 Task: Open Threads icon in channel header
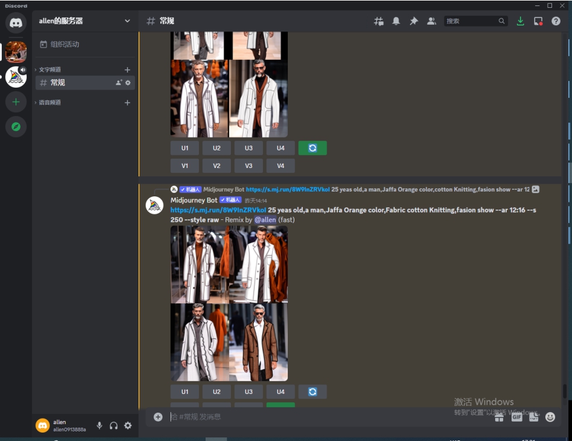pos(379,21)
